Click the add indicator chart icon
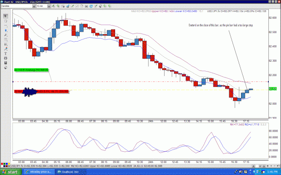Viewport: 281px width, 175px height. (67, 6)
